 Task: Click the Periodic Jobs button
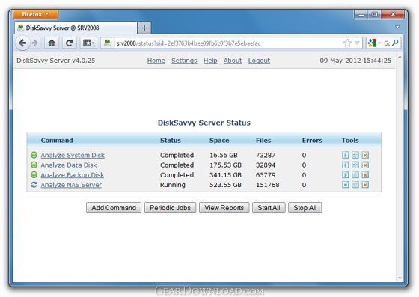tap(171, 208)
